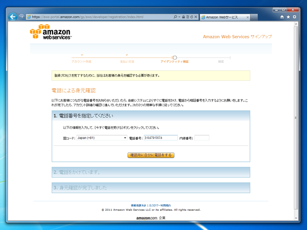The height and width of the screenshot is (230, 307).
Task: Click the Amazon Web Services サインアップ title
Action: [x=237, y=37]
